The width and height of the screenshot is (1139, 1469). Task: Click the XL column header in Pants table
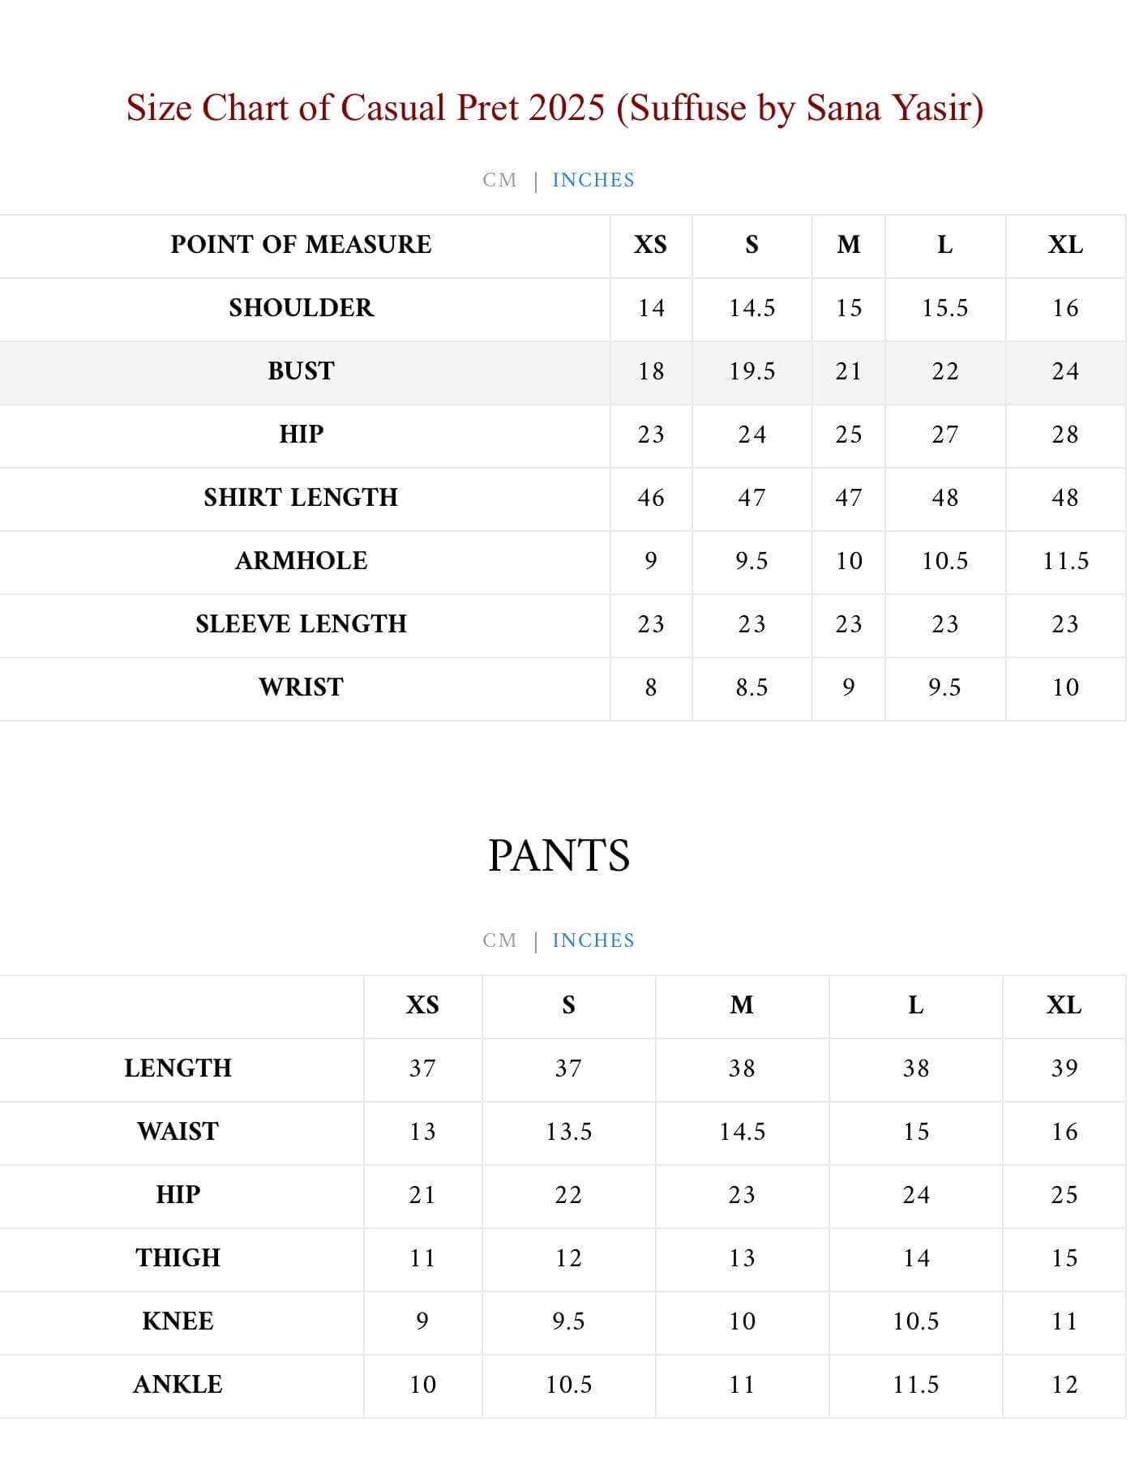1064,1005
